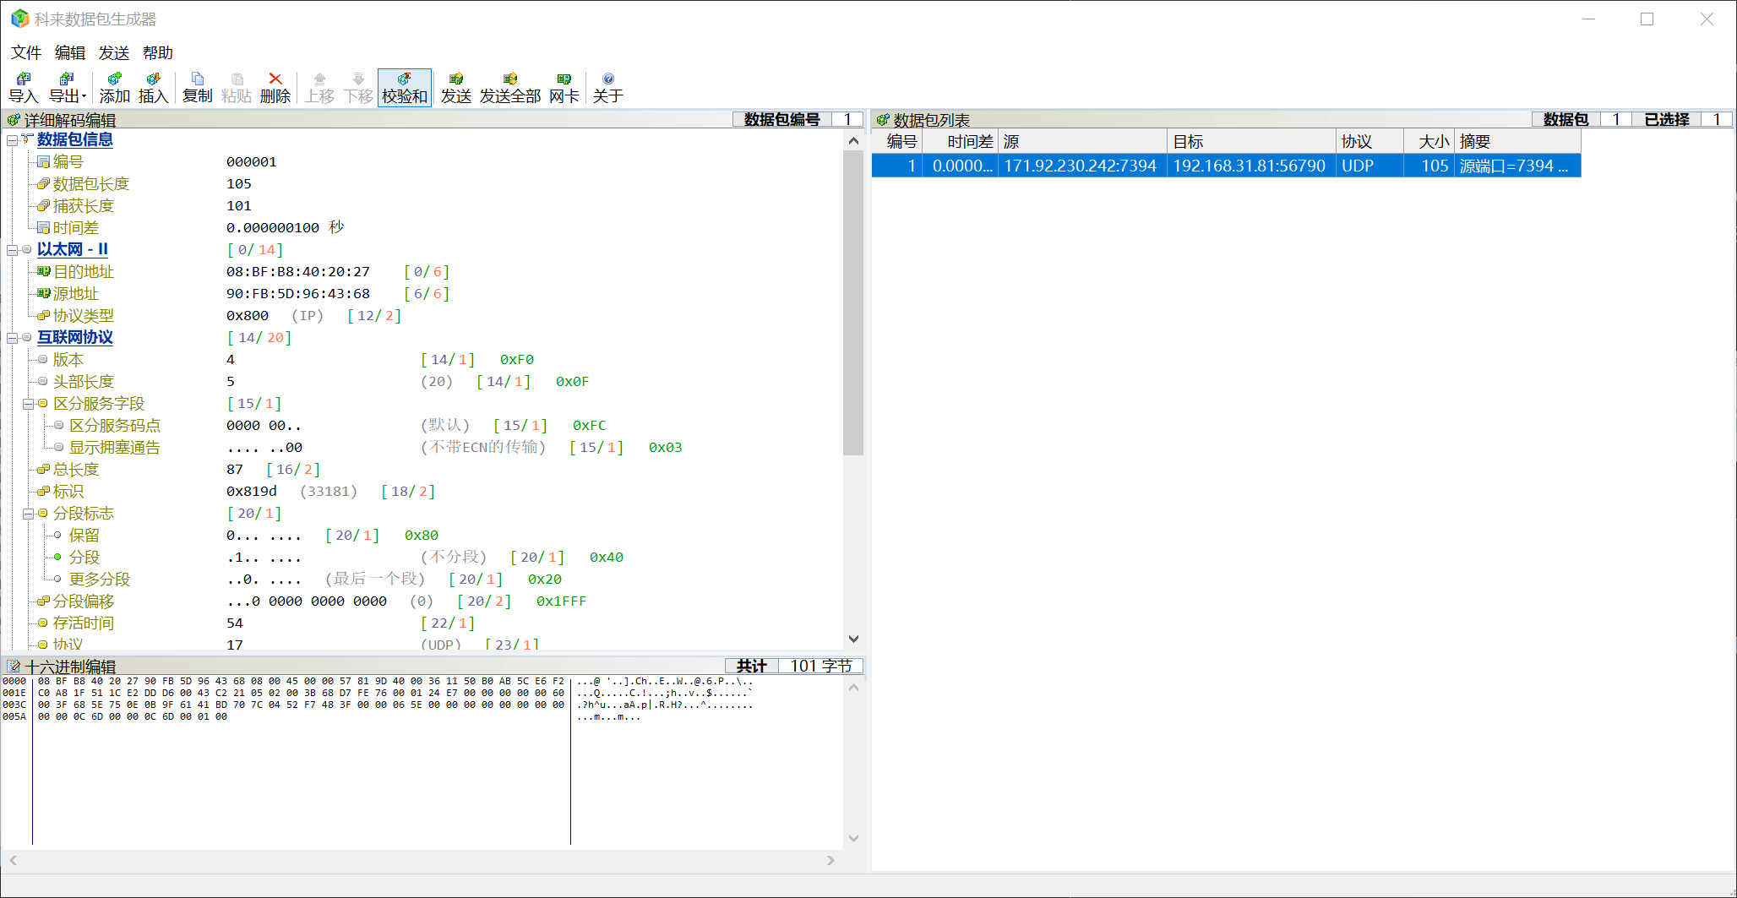The height and width of the screenshot is (898, 1737).
Task: Click the 插入 (Insert) packet icon
Action: click(153, 88)
